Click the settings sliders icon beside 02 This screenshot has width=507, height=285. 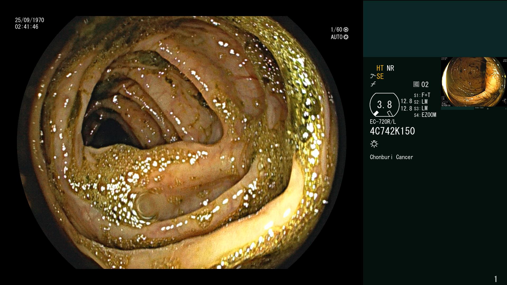[x=416, y=84]
